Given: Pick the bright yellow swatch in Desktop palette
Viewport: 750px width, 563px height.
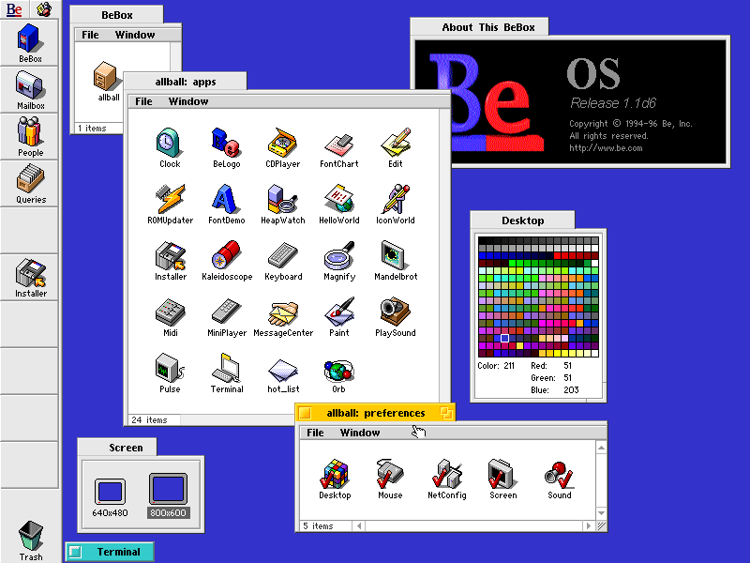Looking at the screenshot, I should coord(559,351).
